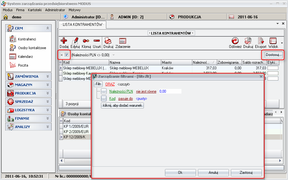Image resolution: width=288 pixels, height=180 pixels.
Task: Click the Edytuj pencil icon
Action: pyautogui.click(x=75, y=41)
